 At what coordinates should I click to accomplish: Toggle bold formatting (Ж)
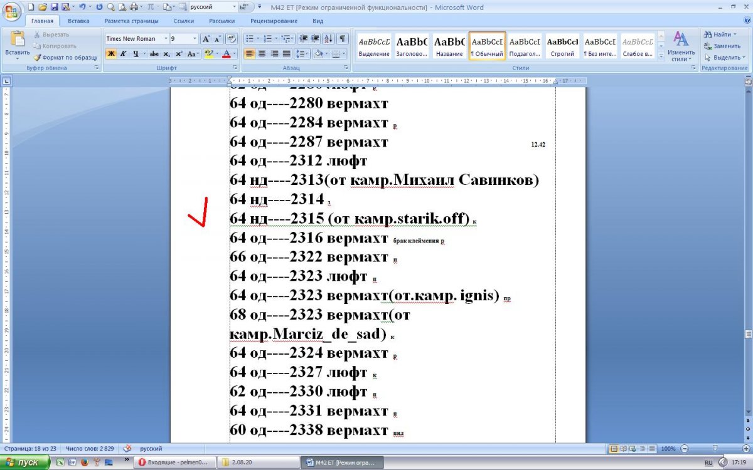(x=111, y=54)
